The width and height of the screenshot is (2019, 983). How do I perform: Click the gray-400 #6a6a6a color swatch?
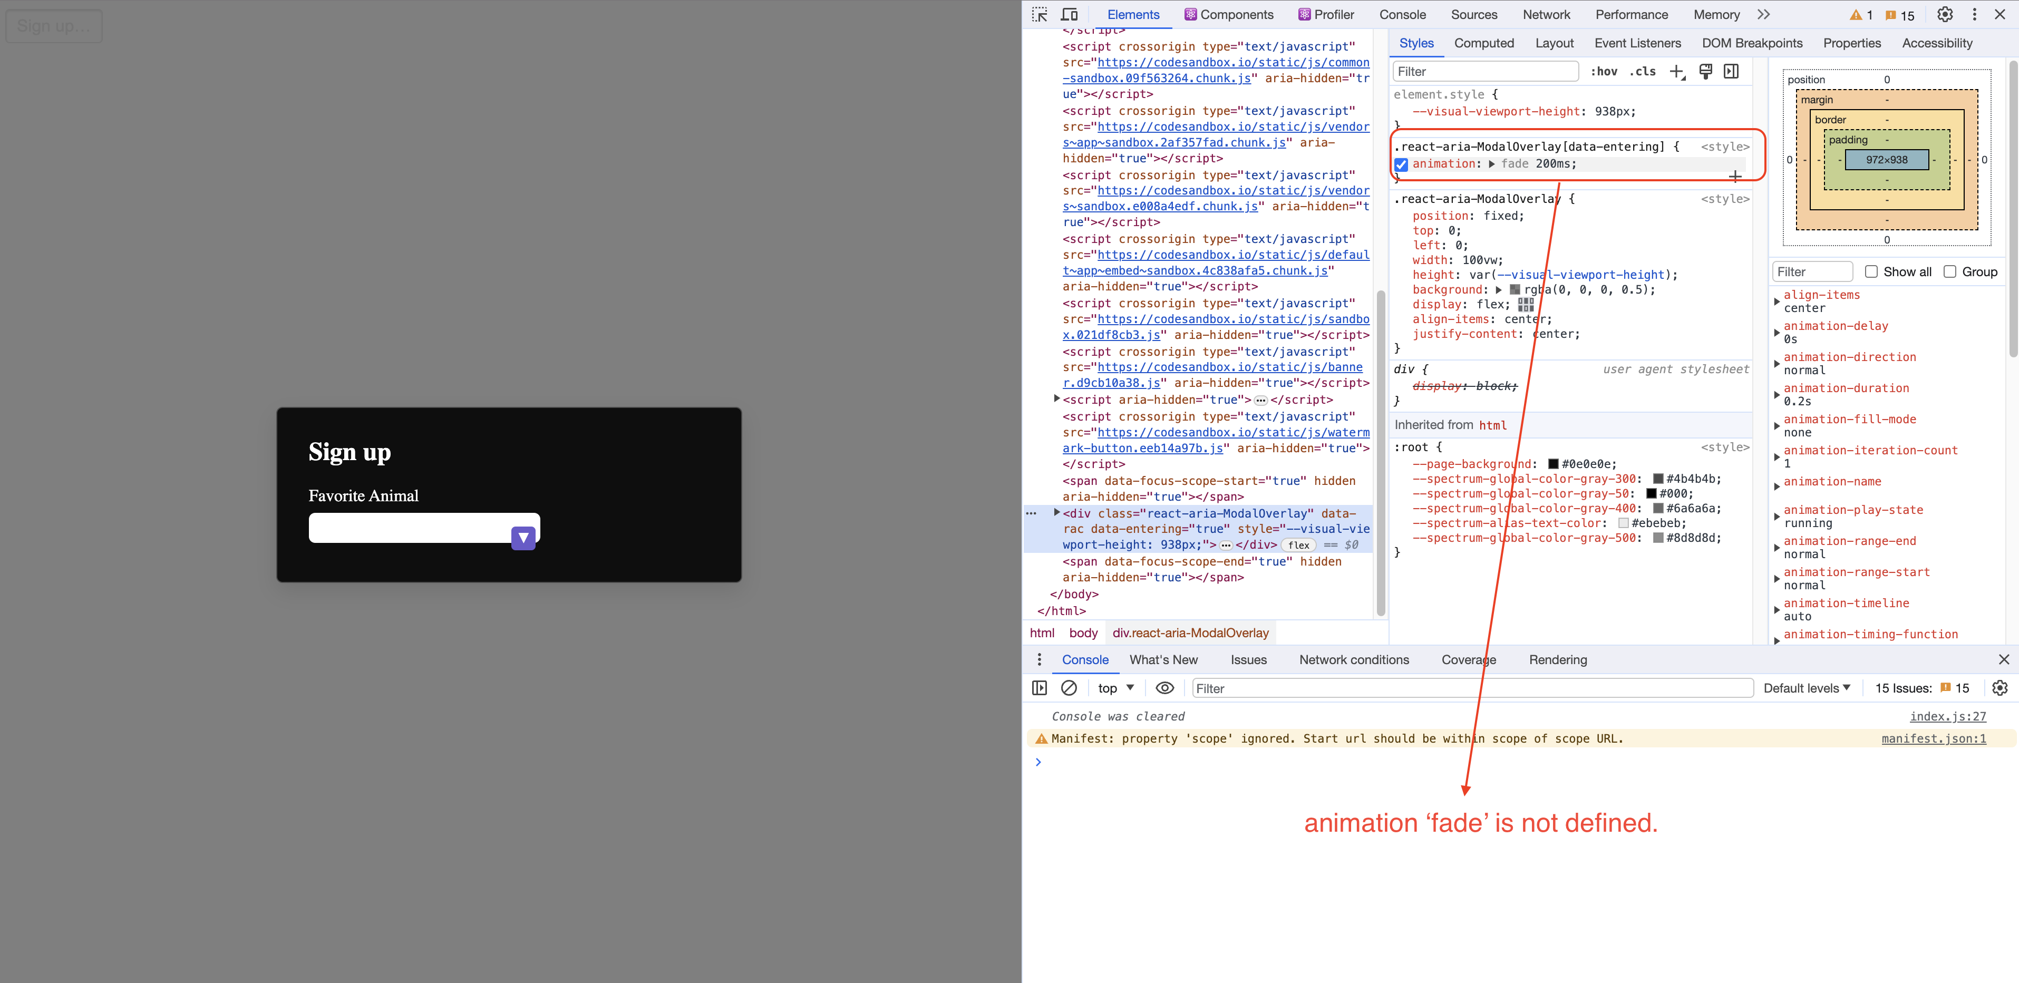1658,509
